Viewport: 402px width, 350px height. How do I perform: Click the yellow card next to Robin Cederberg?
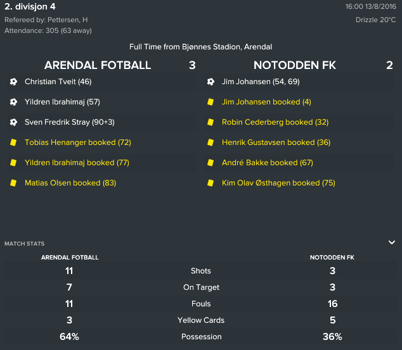click(x=211, y=122)
